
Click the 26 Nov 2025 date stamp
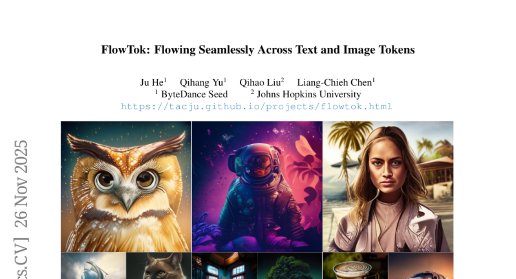[21, 184]
